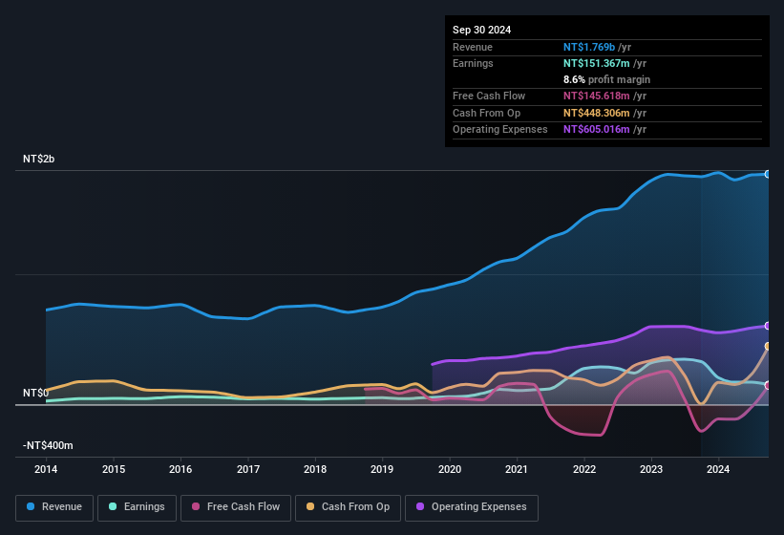Image resolution: width=784 pixels, height=535 pixels.
Task: Click the Operating Expenses line endpoint marker
Action: click(768, 326)
